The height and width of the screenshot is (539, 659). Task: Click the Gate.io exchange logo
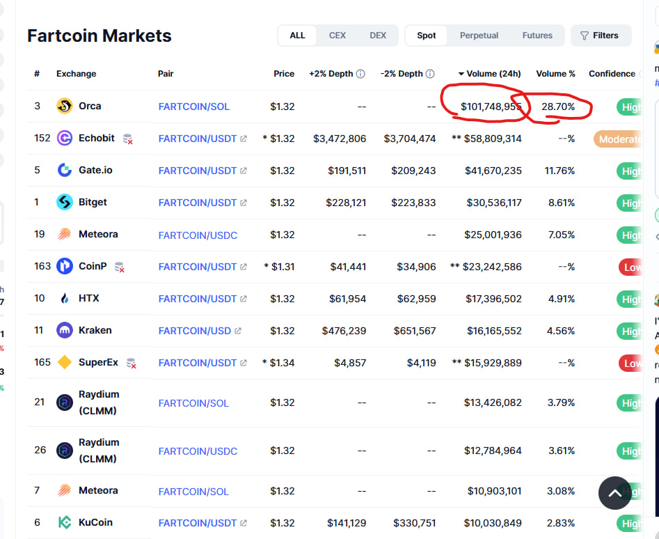tap(64, 170)
